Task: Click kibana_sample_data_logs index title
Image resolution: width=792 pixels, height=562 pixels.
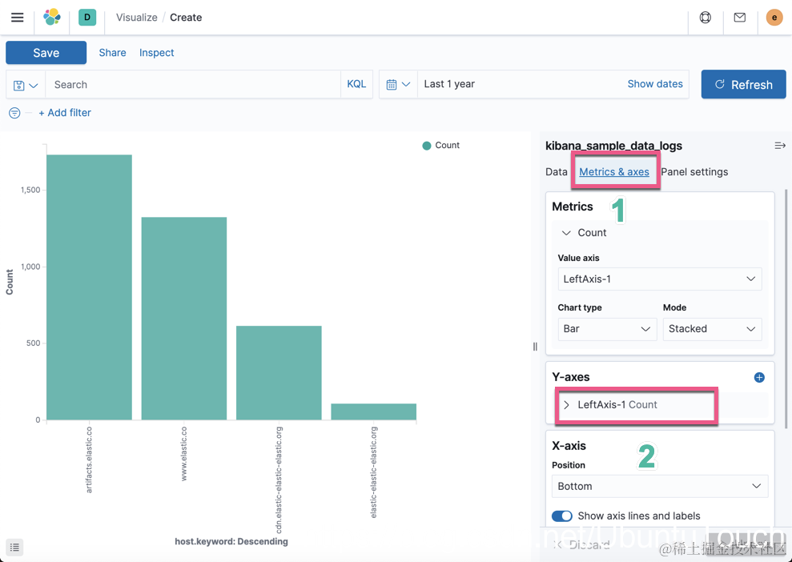Action: click(613, 146)
